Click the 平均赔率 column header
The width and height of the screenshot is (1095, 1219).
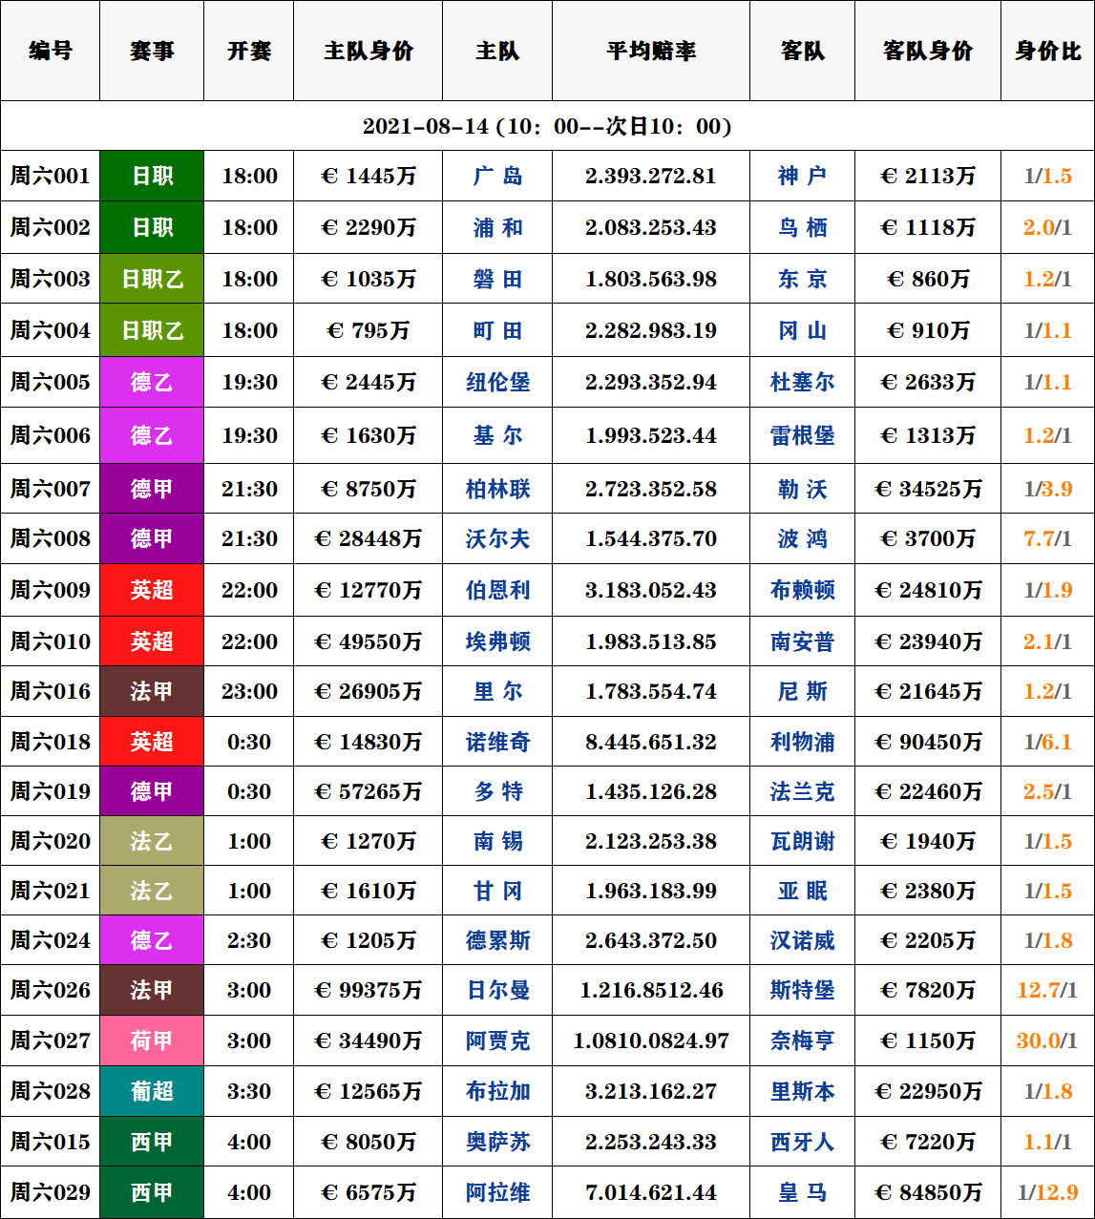tap(651, 51)
